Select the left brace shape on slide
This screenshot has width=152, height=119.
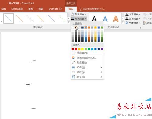(31, 84)
